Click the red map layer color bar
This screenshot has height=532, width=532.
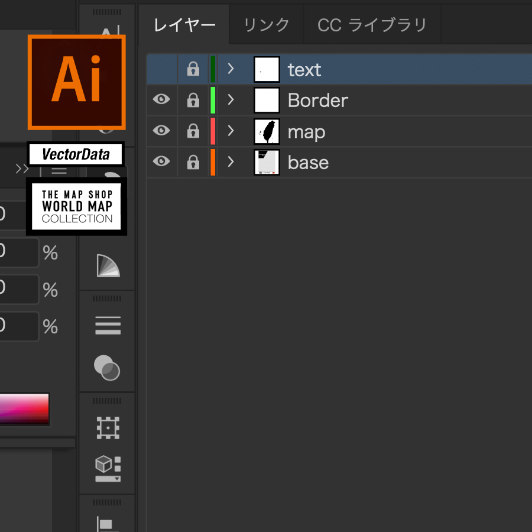(213, 131)
